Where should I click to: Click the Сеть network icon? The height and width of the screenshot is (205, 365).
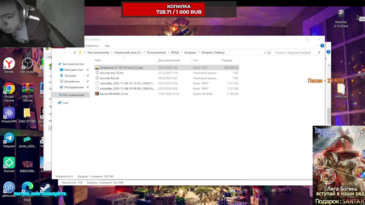click(x=60, y=102)
